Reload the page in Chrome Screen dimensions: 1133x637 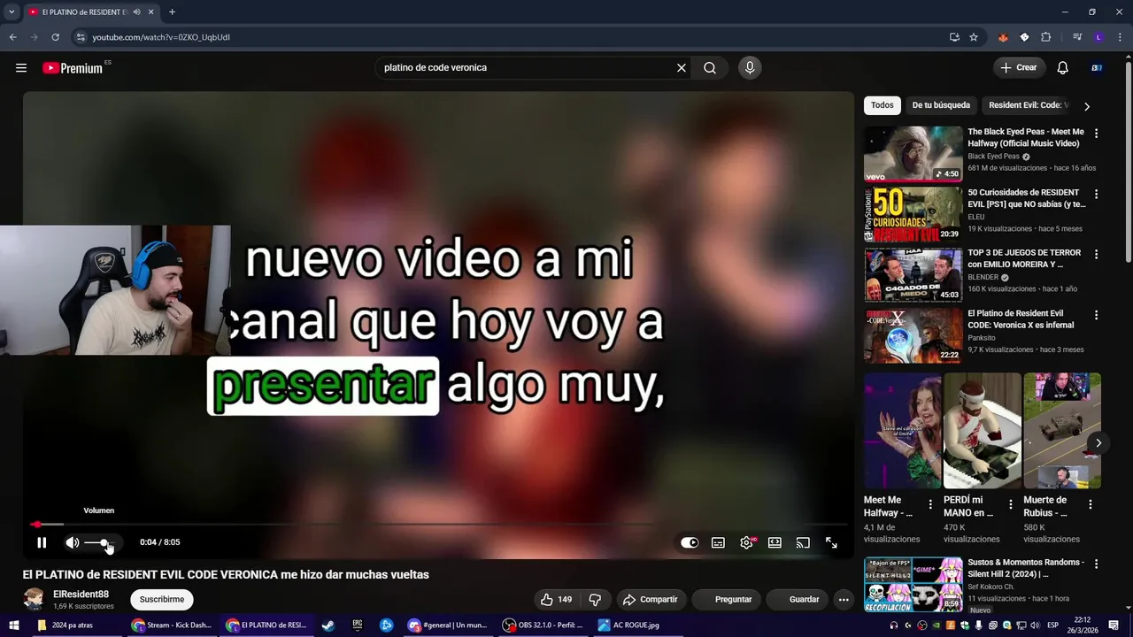pos(55,37)
